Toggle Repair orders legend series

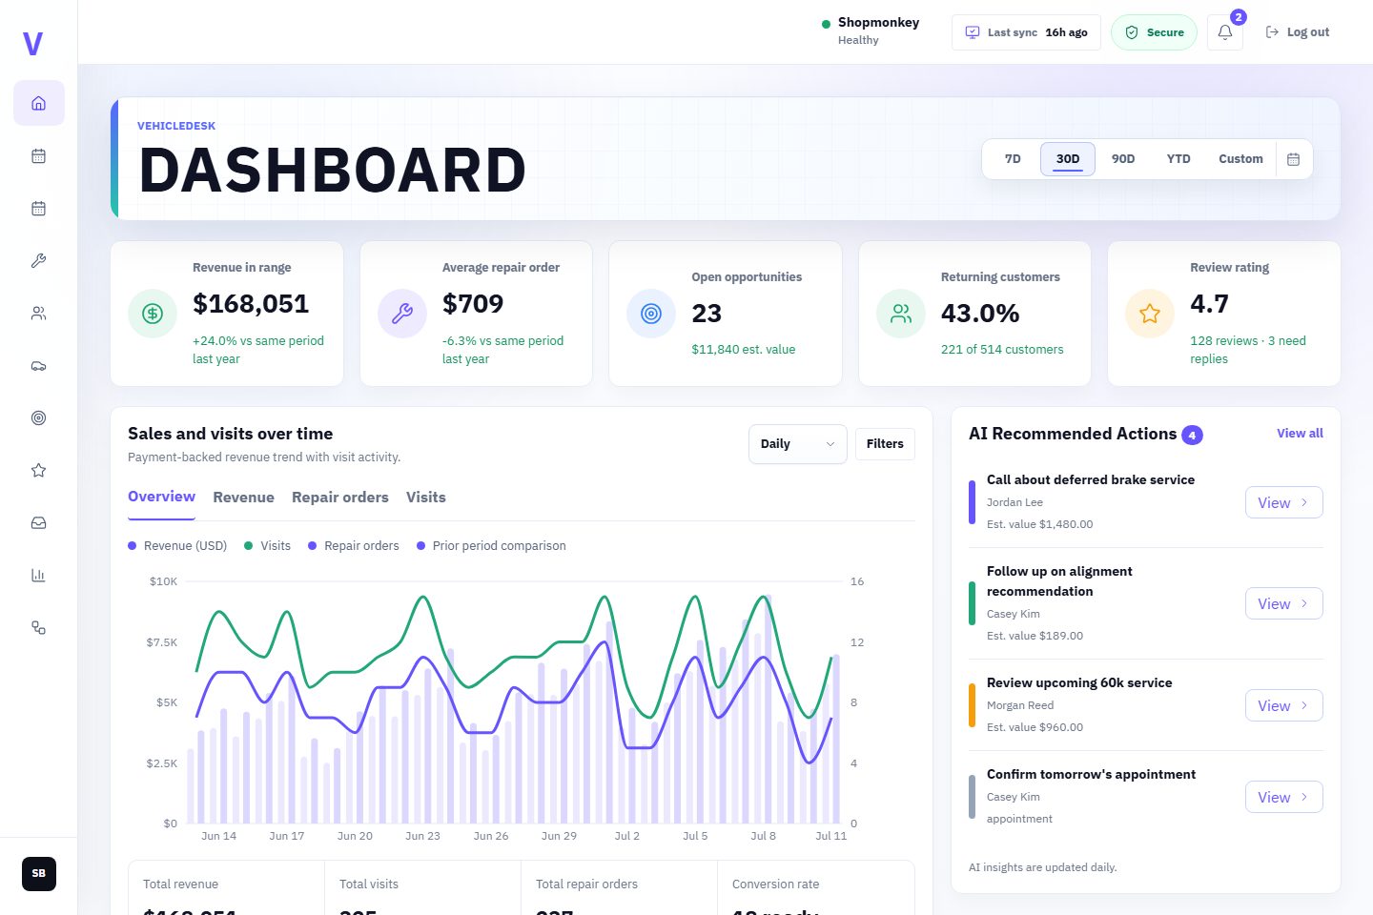[354, 546]
